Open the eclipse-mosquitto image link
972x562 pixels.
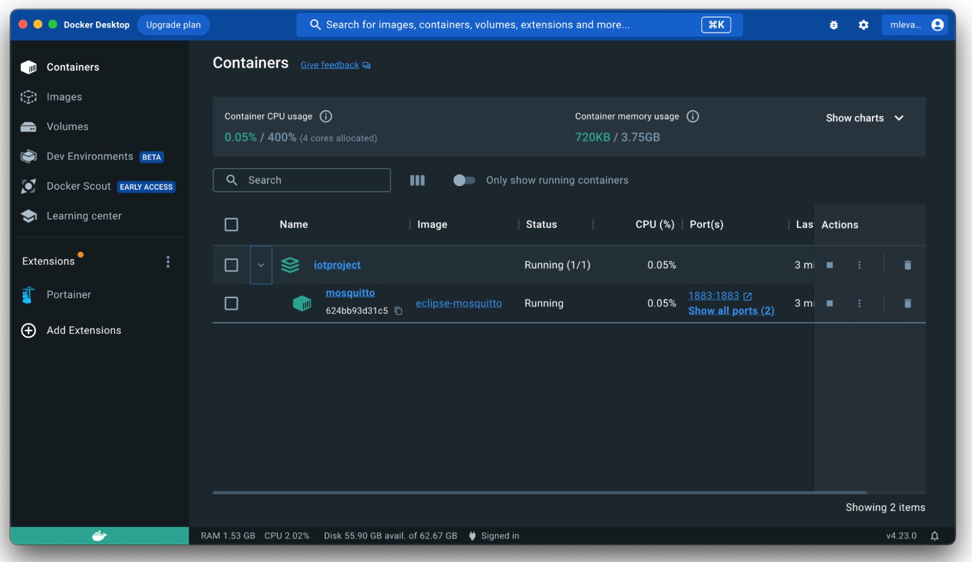pyautogui.click(x=458, y=303)
